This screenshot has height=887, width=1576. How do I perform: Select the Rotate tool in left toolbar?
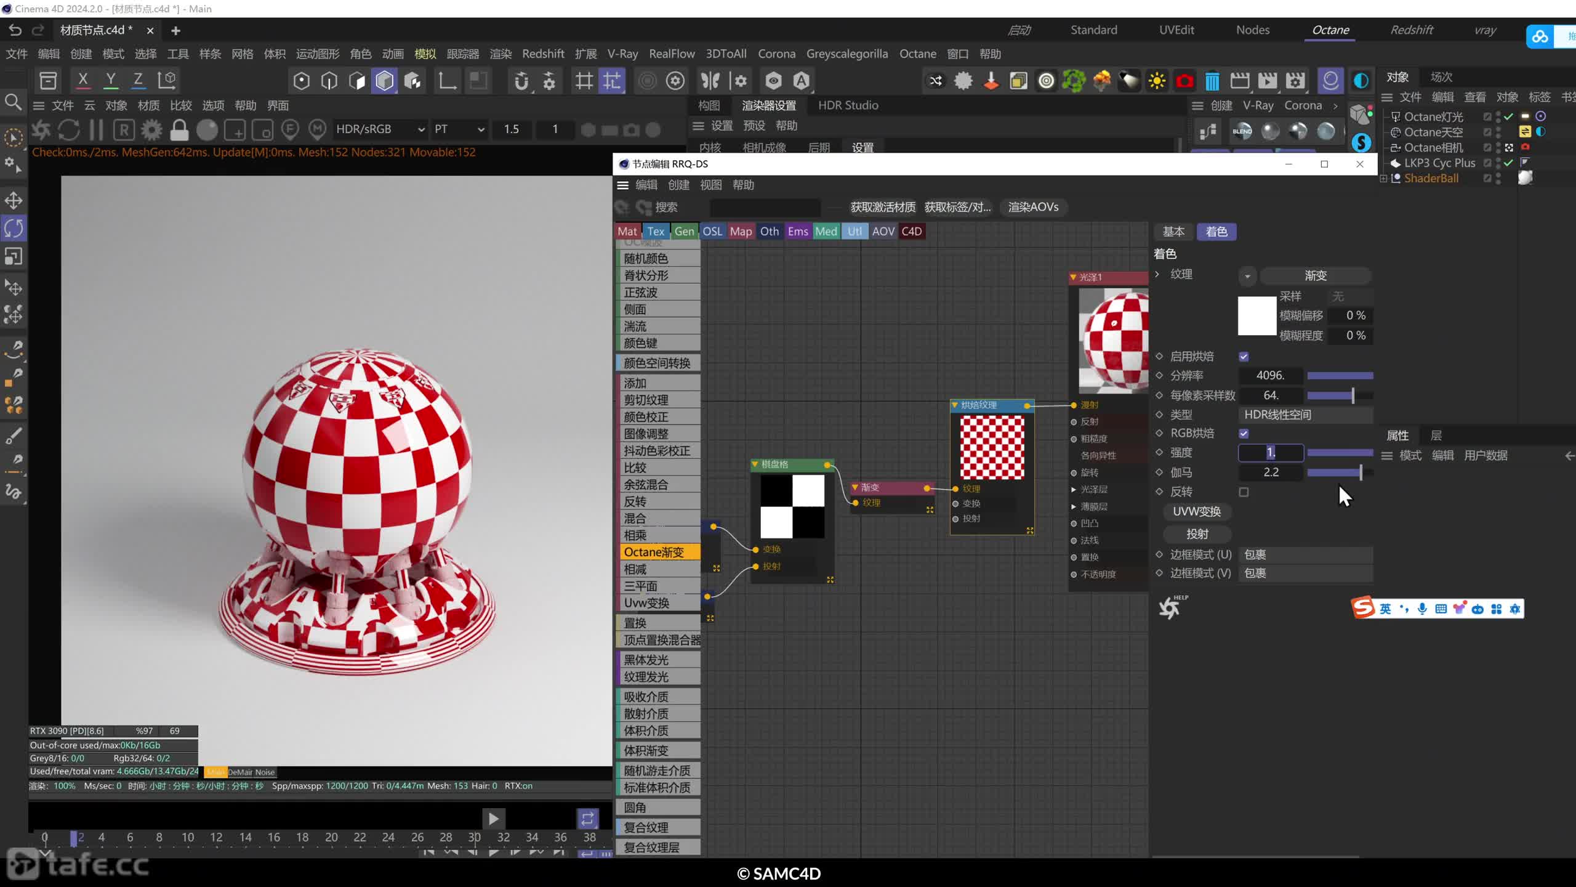click(14, 229)
